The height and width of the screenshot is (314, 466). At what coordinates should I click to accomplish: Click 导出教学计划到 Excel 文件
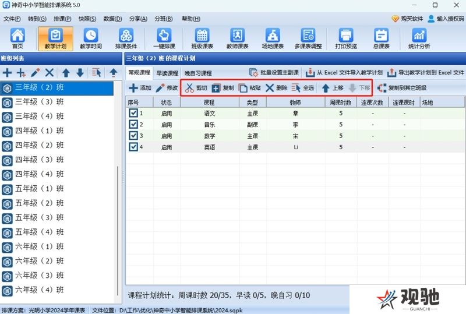pos(426,73)
